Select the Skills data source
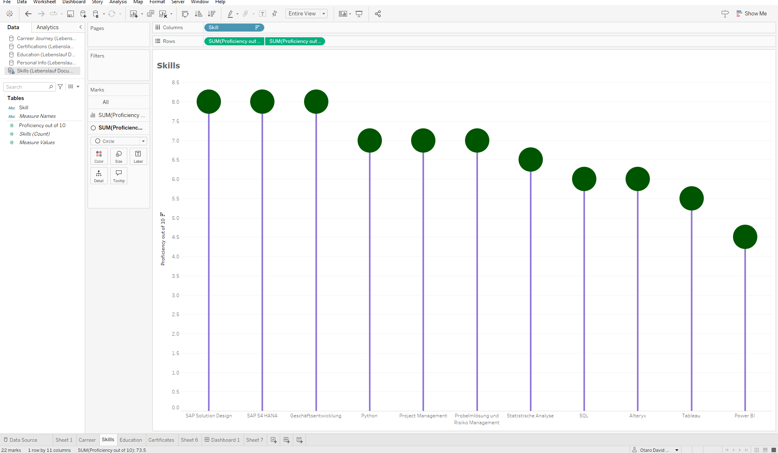The width and height of the screenshot is (778, 453). (42, 71)
